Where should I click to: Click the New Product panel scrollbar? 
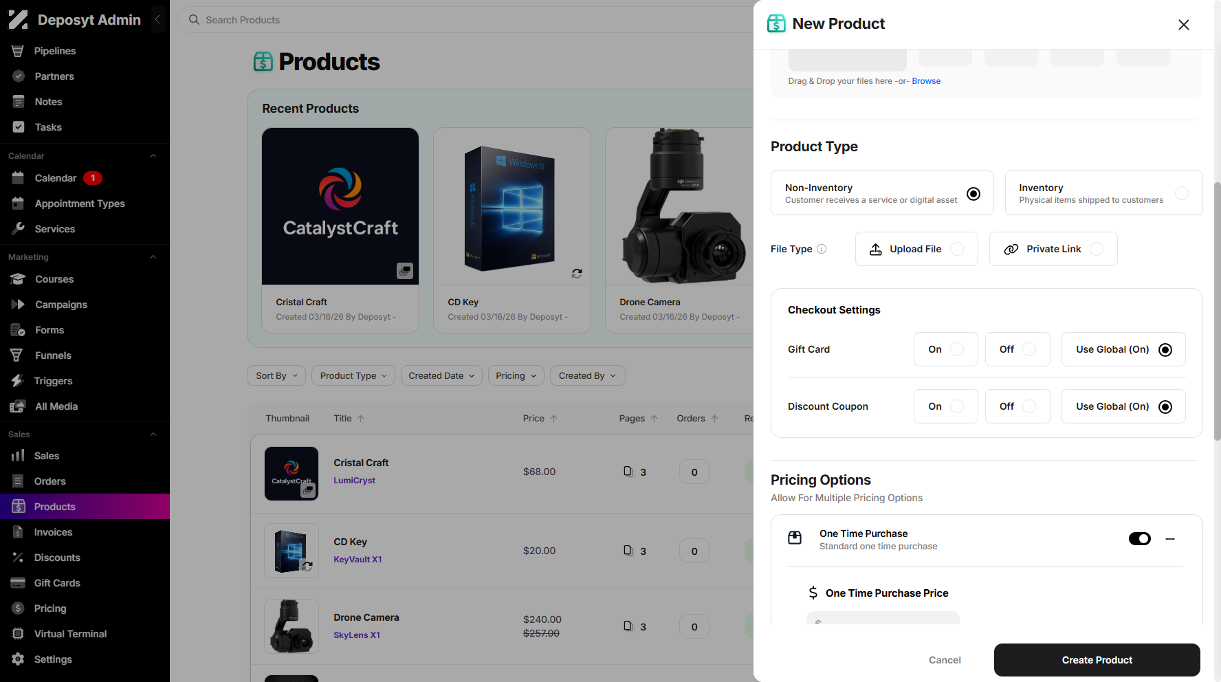[x=1217, y=311]
